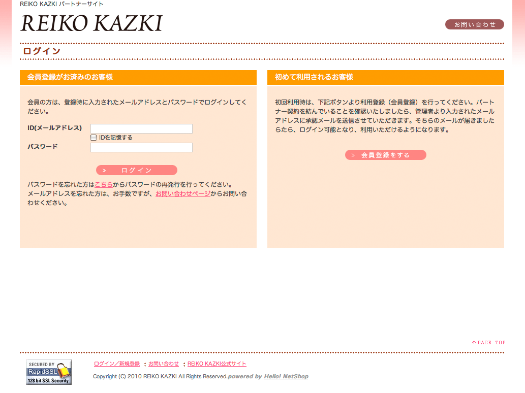Click the REIKO KAZKI logo
Image resolution: width=525 pixels, height=393 pixels.
[x=91, y=23]
